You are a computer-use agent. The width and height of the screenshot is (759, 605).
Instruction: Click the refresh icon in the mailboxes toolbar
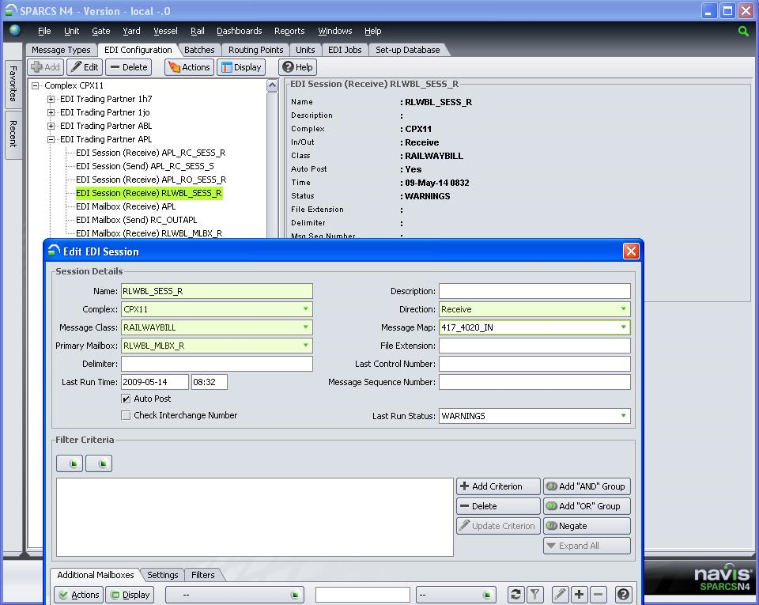[516, 595]
